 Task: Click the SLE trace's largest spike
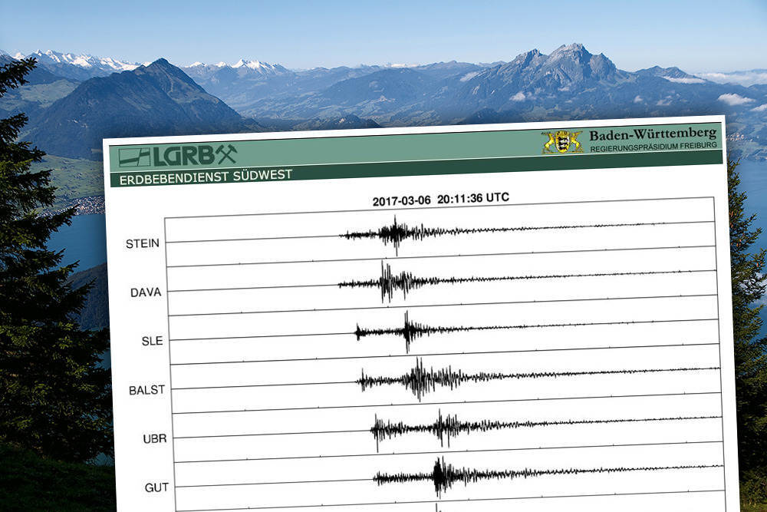[408, 330]
